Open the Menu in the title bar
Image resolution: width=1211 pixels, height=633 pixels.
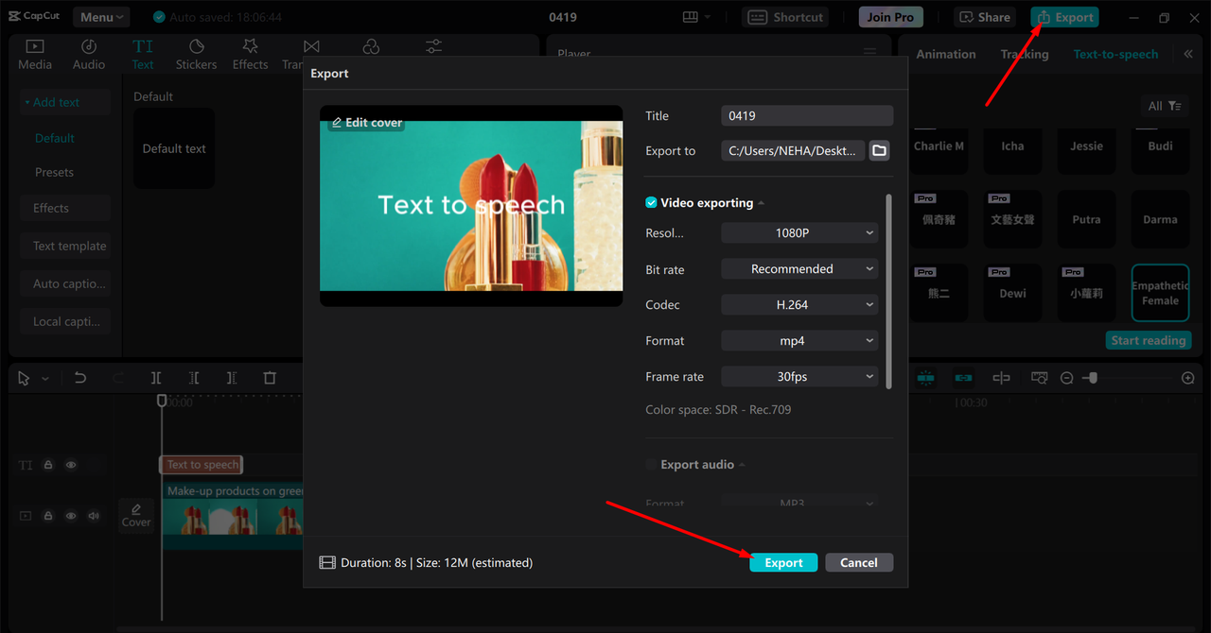tap(101, 17)
